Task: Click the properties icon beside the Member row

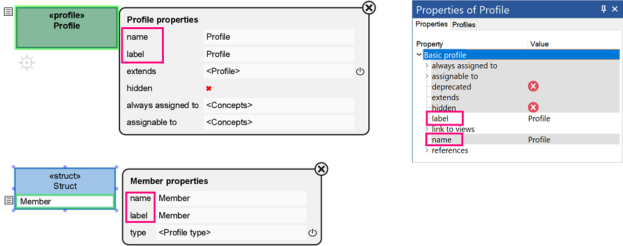Action: (9, 201)
